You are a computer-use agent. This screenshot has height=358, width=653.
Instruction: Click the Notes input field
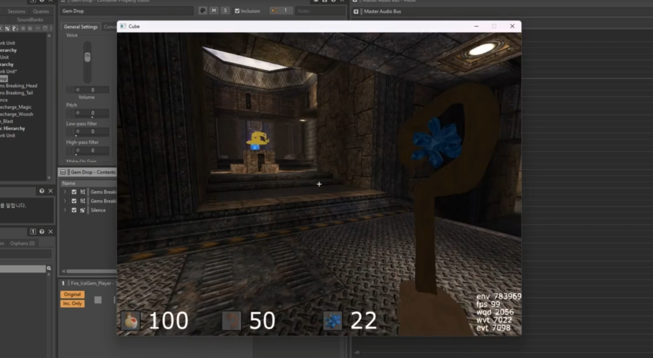click(x=320, y=11)
